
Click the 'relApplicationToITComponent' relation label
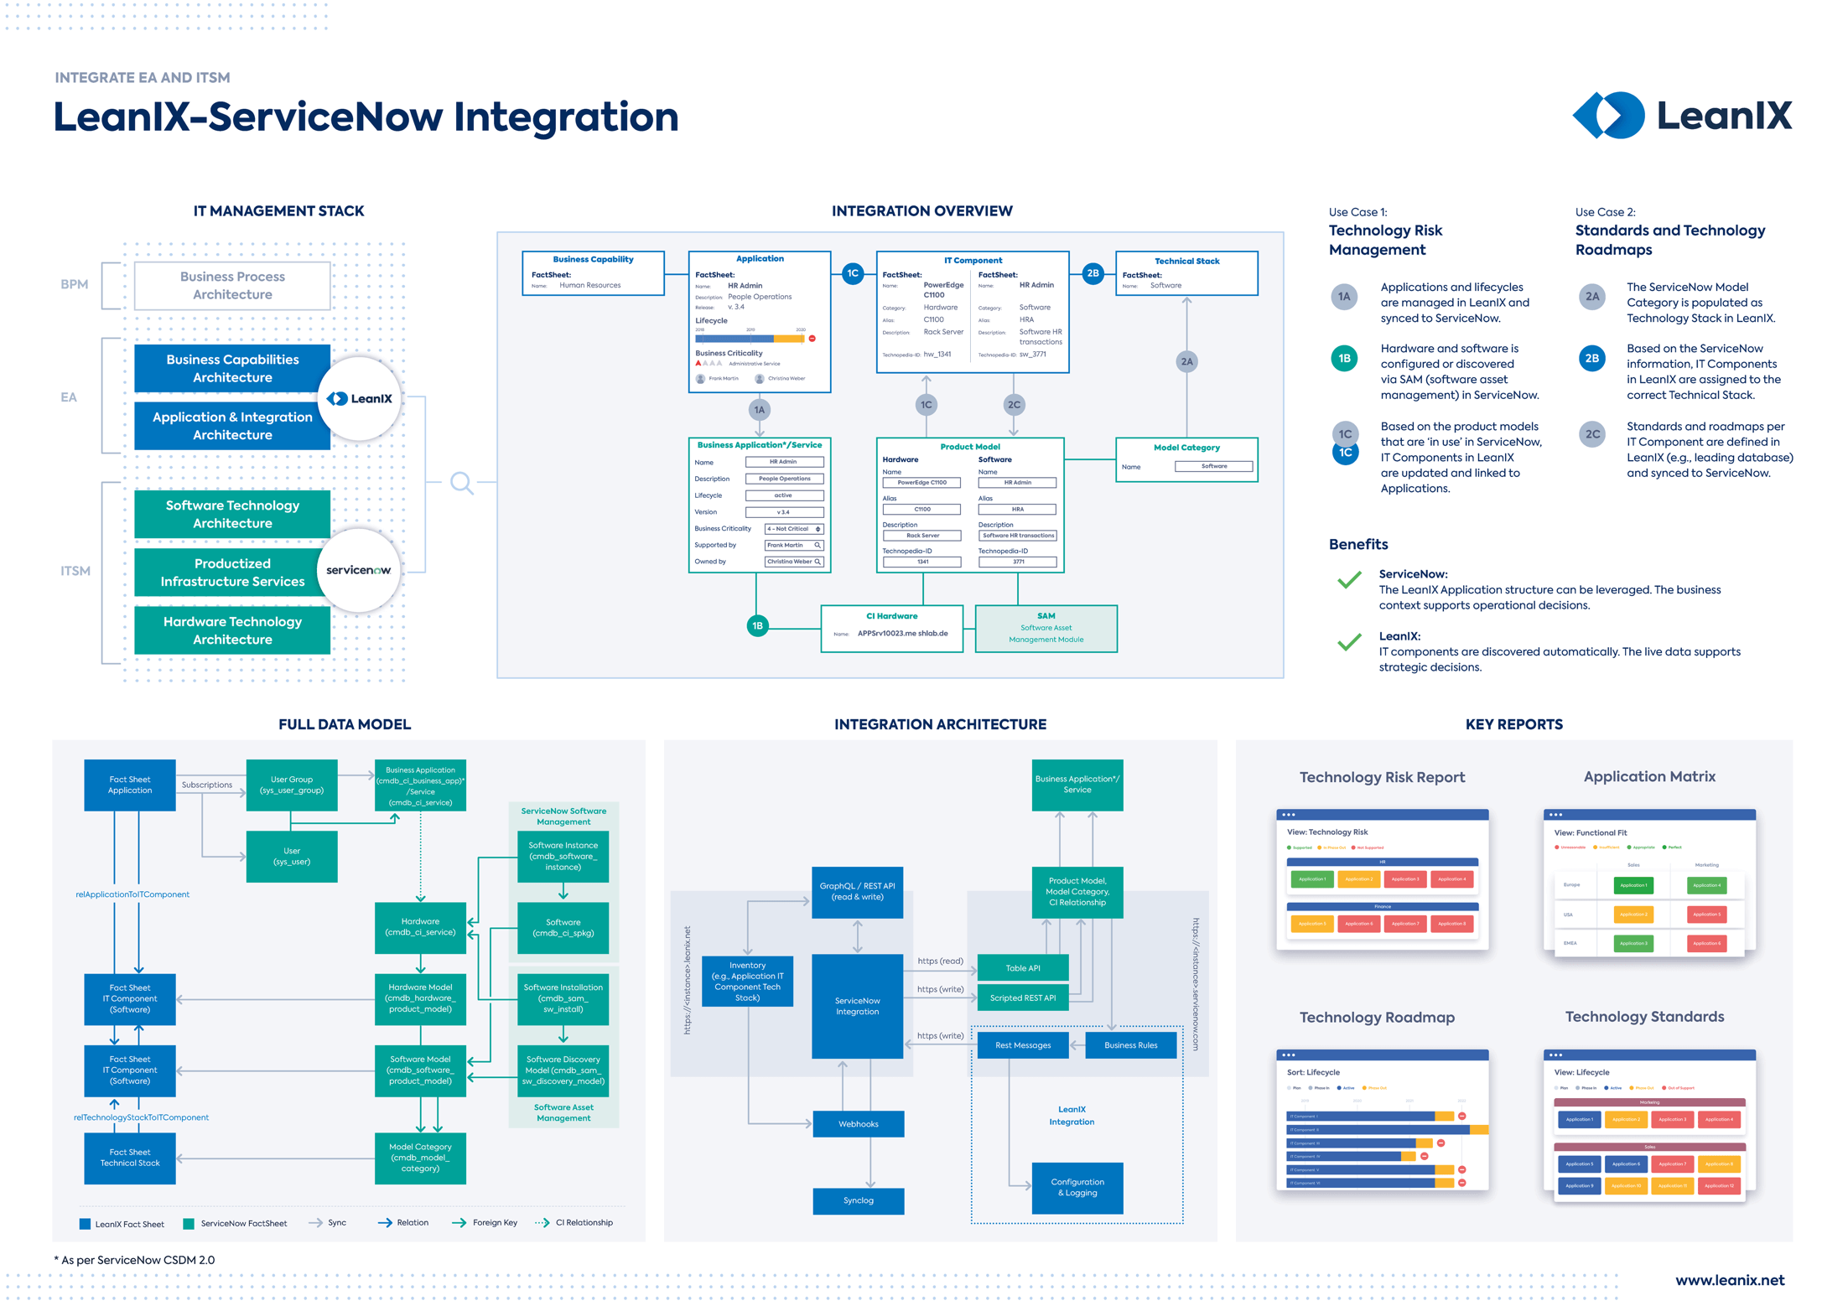pos(132,894)
